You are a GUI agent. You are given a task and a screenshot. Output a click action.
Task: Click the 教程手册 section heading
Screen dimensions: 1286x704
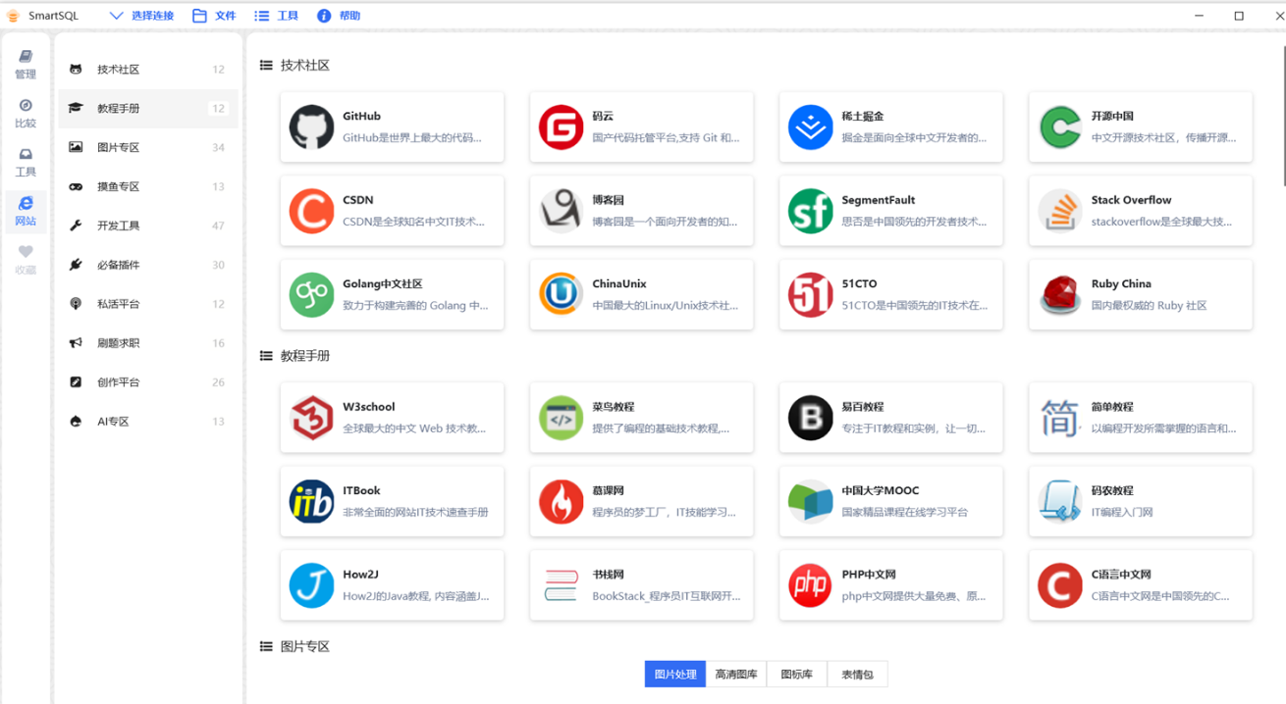click(305, 356)
